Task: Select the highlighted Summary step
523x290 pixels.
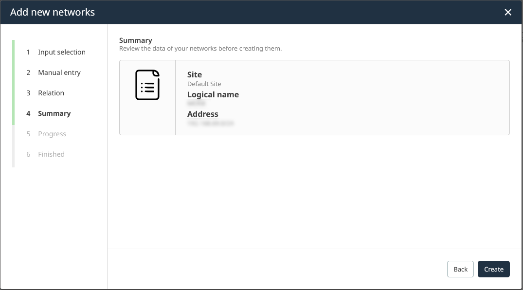Action: [x=54, y=113]
